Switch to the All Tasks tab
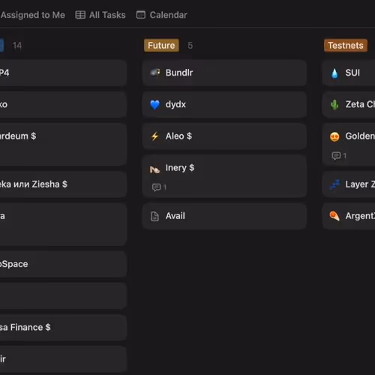The image size is (375, 375). click(x=100, y=15)
